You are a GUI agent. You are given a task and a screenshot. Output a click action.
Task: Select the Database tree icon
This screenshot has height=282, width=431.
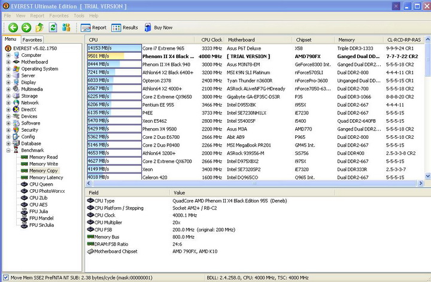17,144
